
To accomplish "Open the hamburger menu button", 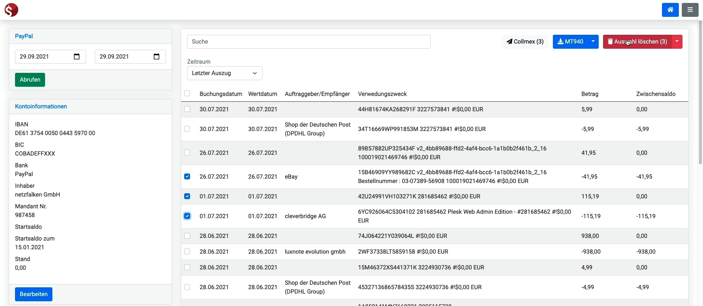I will coord(690,10).
